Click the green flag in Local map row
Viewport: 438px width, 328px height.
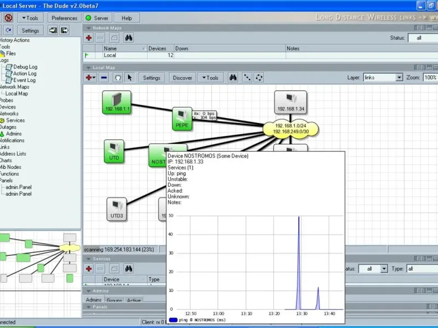coord(87,55)
